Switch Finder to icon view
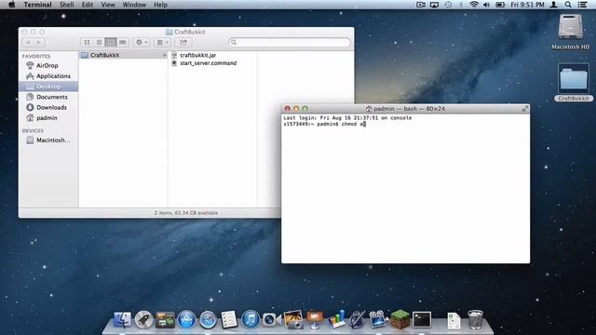The height and width of the screenshot is (335, 596). pos(87,42)
